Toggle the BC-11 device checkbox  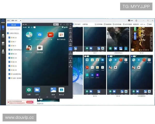[x=10, y=37]
